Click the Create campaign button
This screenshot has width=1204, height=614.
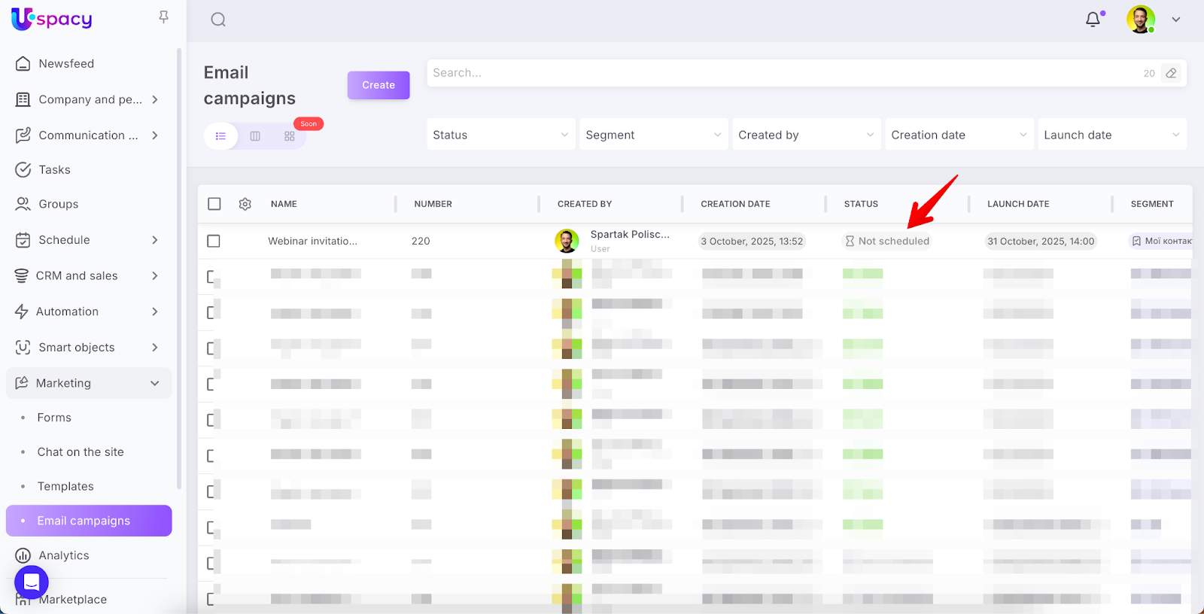(x=378, y=85)
